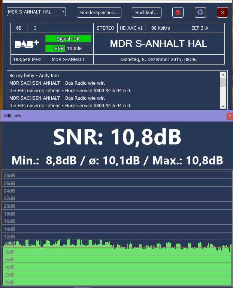Close the radio app with X button
This screenshot has width=233, height=288.
223,12
